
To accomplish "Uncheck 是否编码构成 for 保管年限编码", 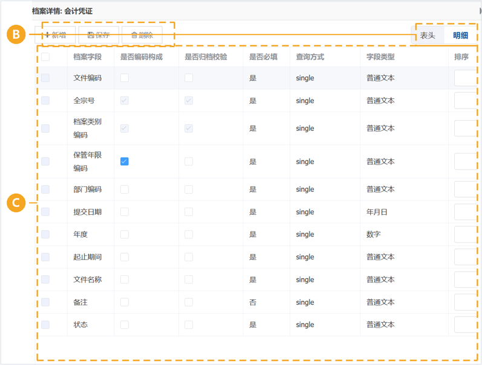I will [125, 162].
